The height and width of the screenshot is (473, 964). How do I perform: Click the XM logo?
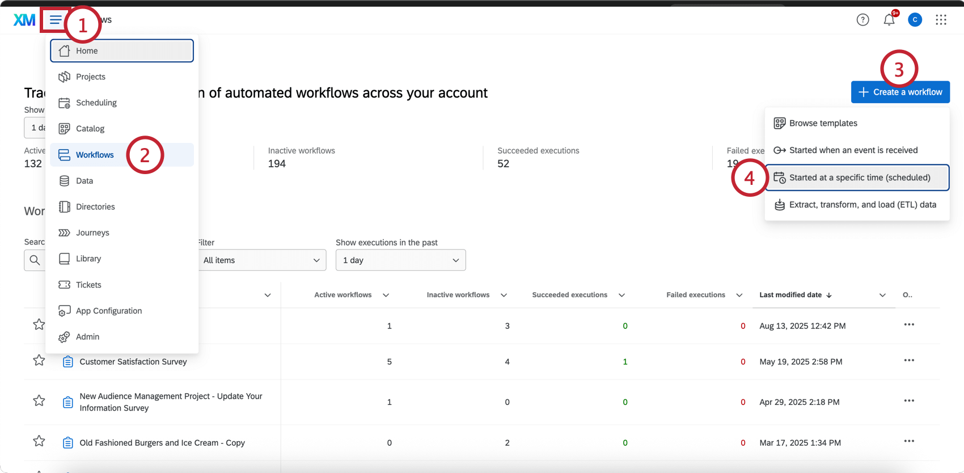(x=24, y=20)
